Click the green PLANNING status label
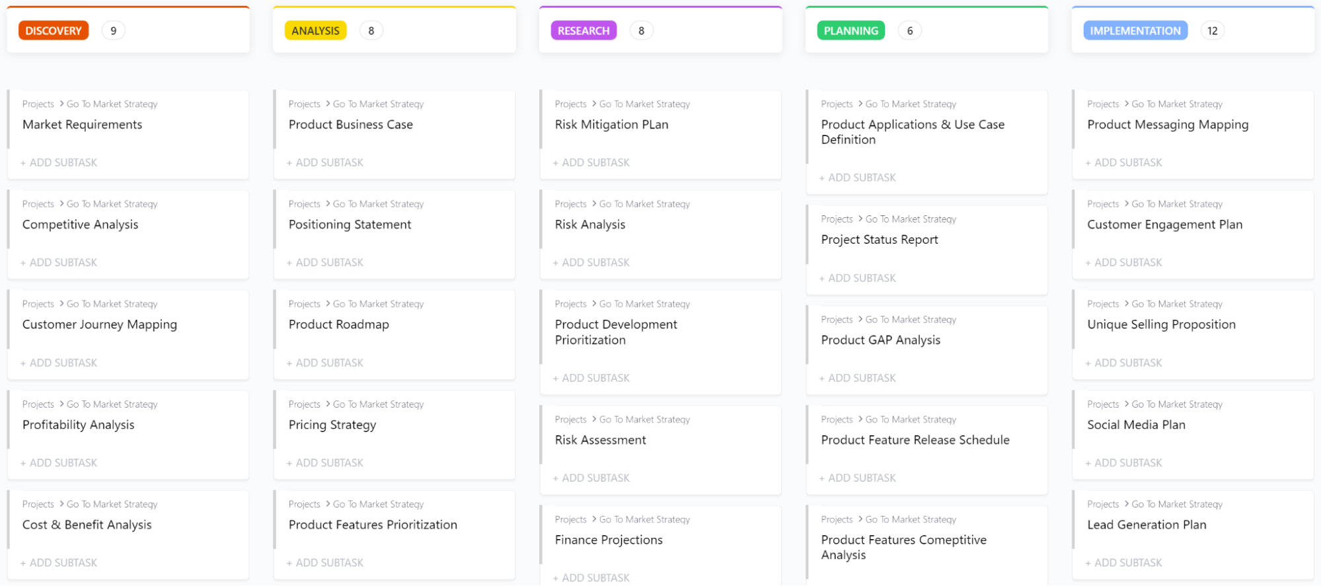The width and height of the screenshot is (1321, 586). point(850,31)
